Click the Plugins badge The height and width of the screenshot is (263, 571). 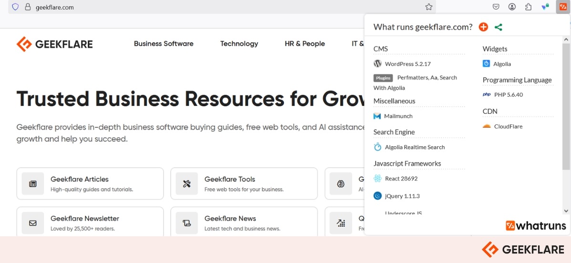point(383,78)
